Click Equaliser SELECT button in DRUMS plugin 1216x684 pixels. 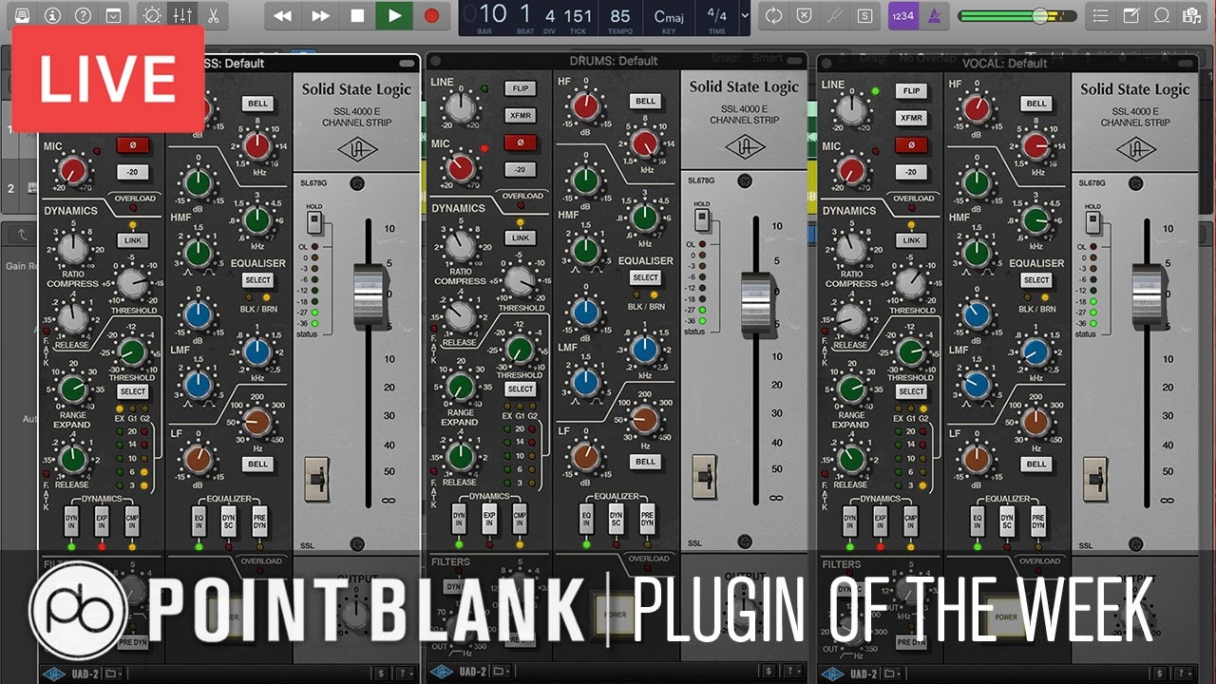coord(646,278)
